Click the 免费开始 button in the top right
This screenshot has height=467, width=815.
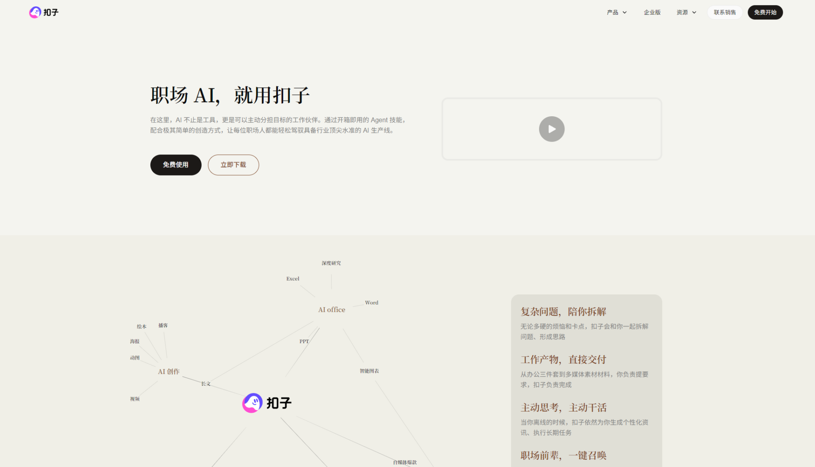pyautogui.click(x=765, y=12)
